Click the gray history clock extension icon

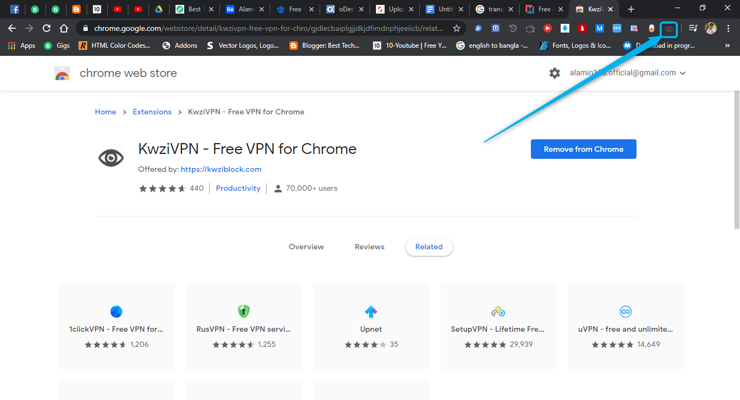click(512, 28)
